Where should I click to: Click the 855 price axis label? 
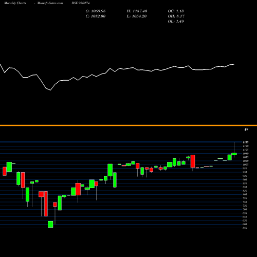click(245, 187)
